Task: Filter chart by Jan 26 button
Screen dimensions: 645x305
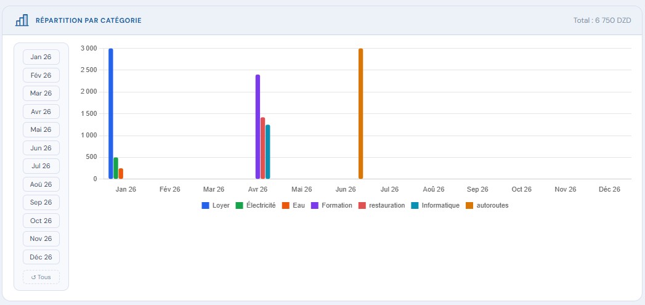Action: coord(41,57)
